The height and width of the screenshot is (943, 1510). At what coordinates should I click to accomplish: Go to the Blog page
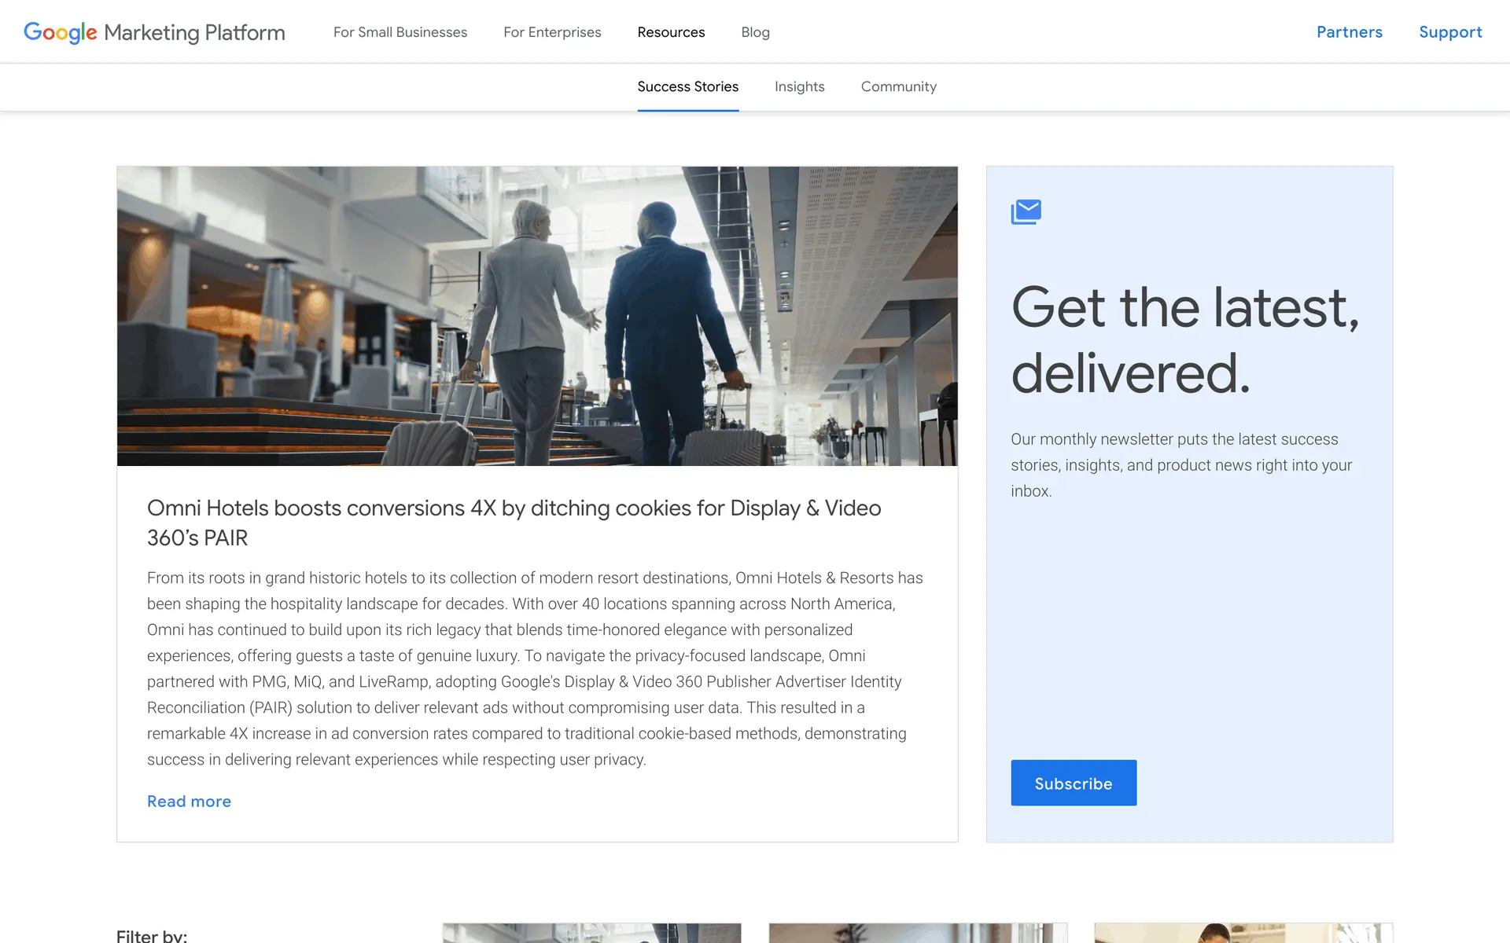coord(755,32)
